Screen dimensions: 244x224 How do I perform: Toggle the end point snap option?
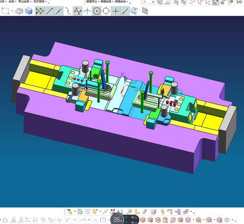pos(50,11)
